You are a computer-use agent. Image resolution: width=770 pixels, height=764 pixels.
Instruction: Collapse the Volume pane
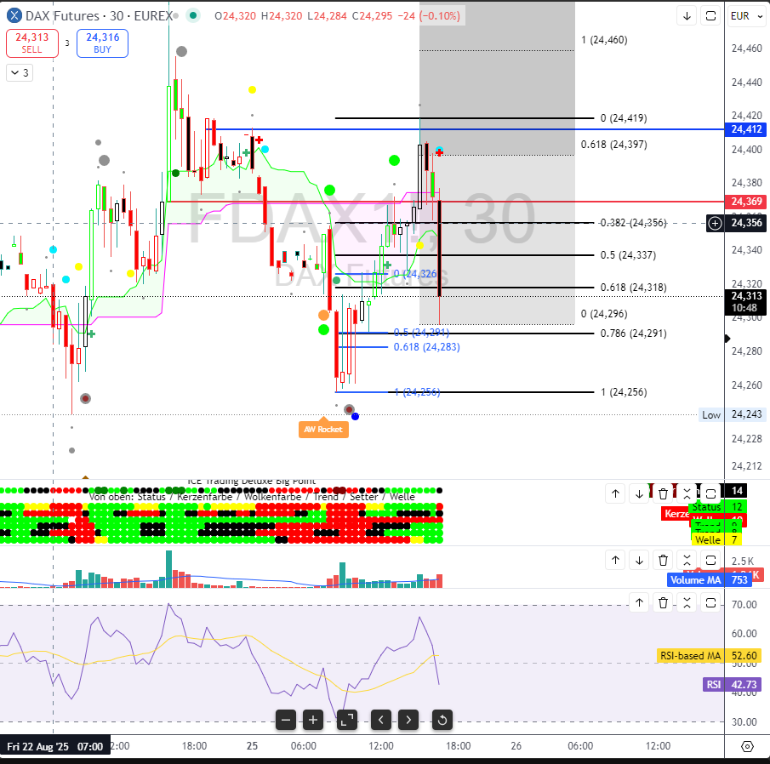[687, 560]
